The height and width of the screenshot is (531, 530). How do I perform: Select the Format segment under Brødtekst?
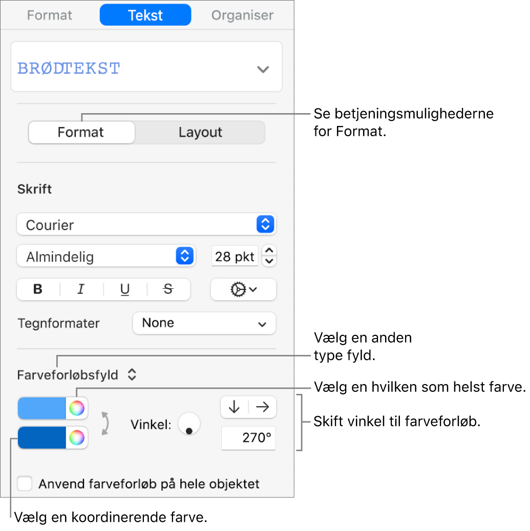tap(81, 133)
